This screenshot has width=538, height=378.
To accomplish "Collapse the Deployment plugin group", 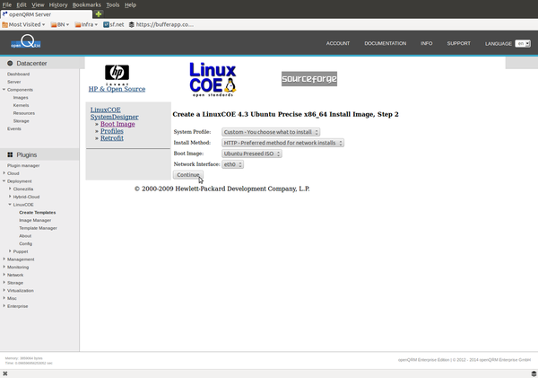I will 4,181.
